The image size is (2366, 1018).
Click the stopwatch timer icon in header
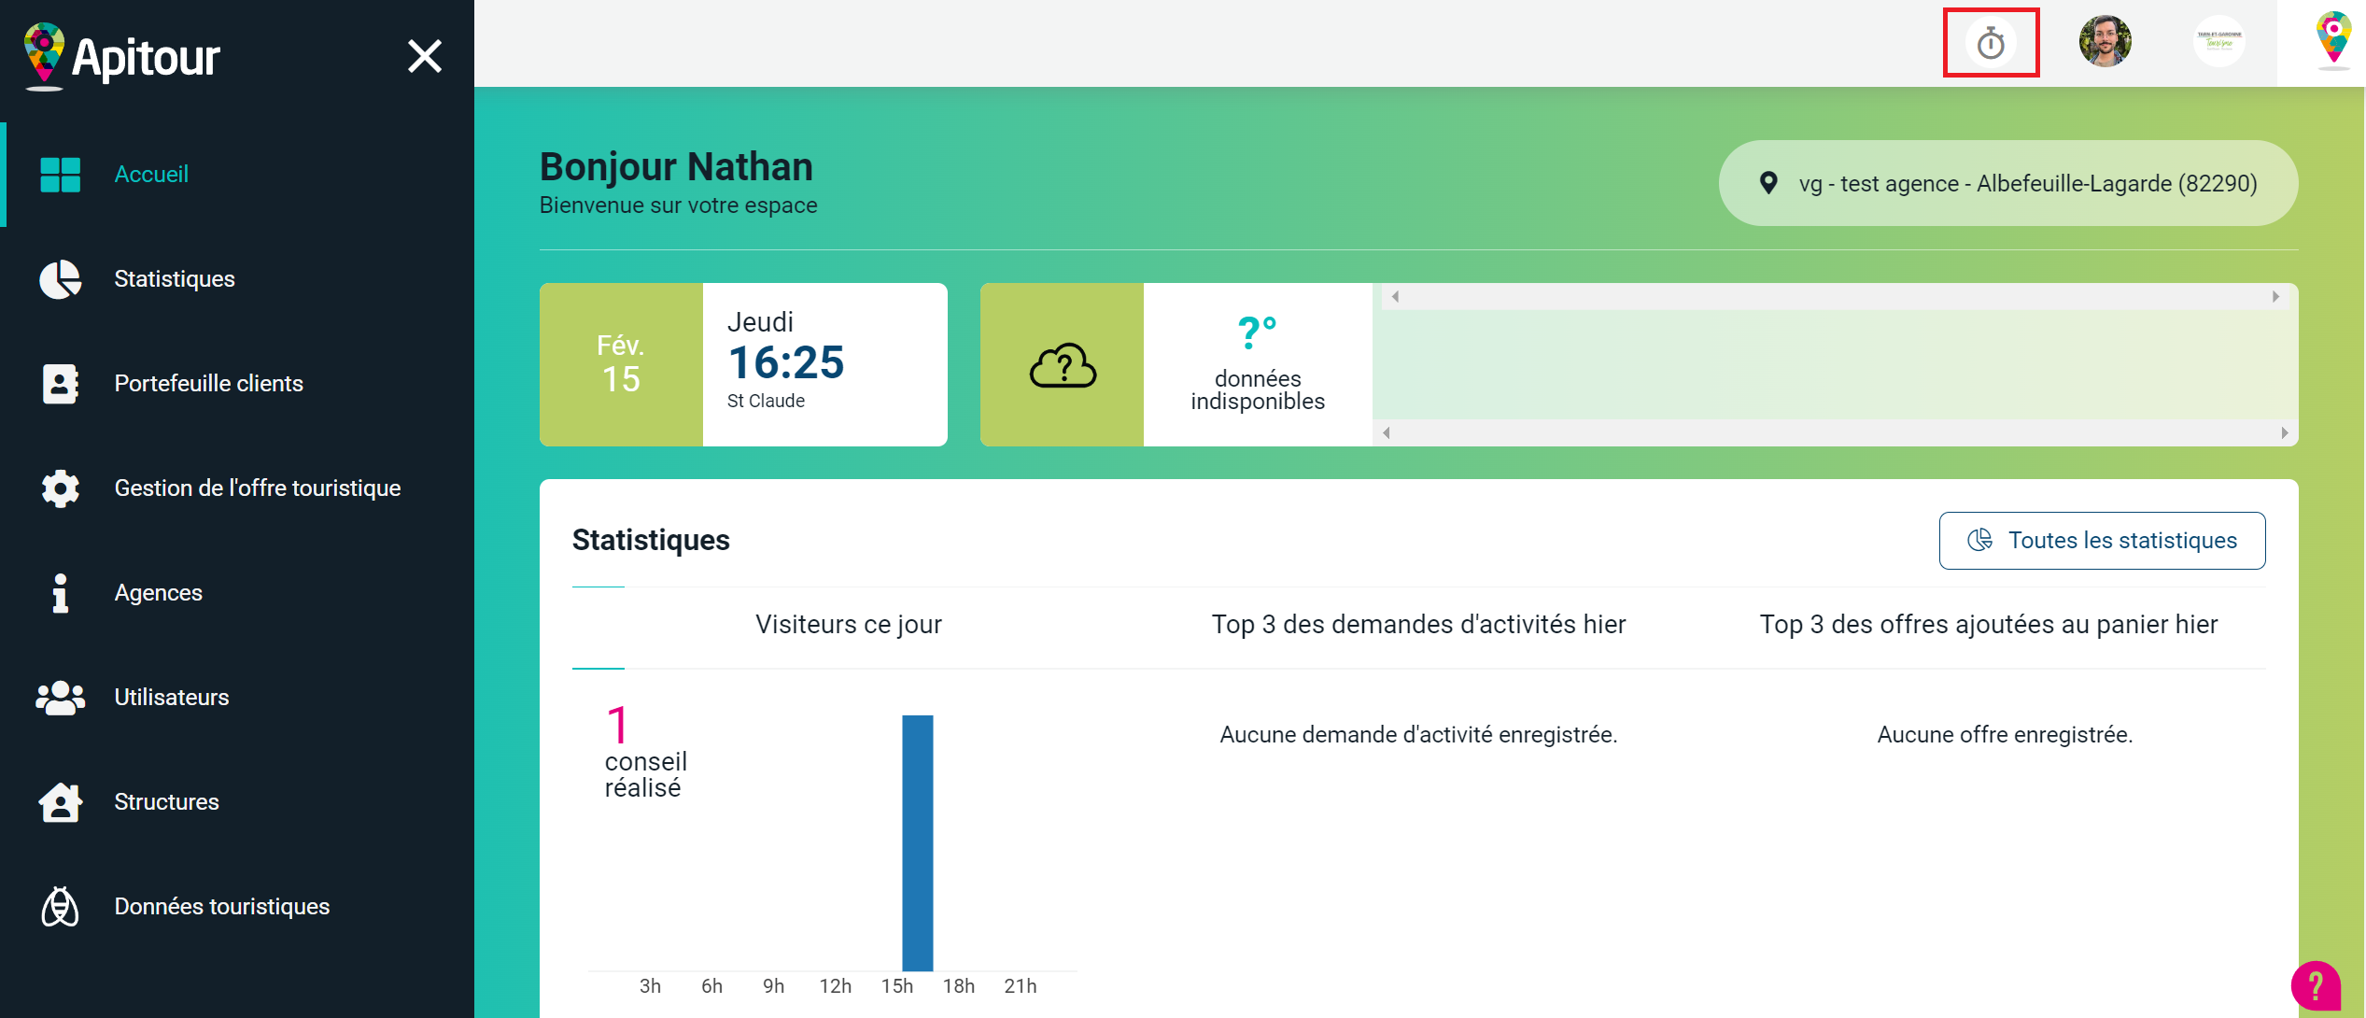(x=1990, y=43)
